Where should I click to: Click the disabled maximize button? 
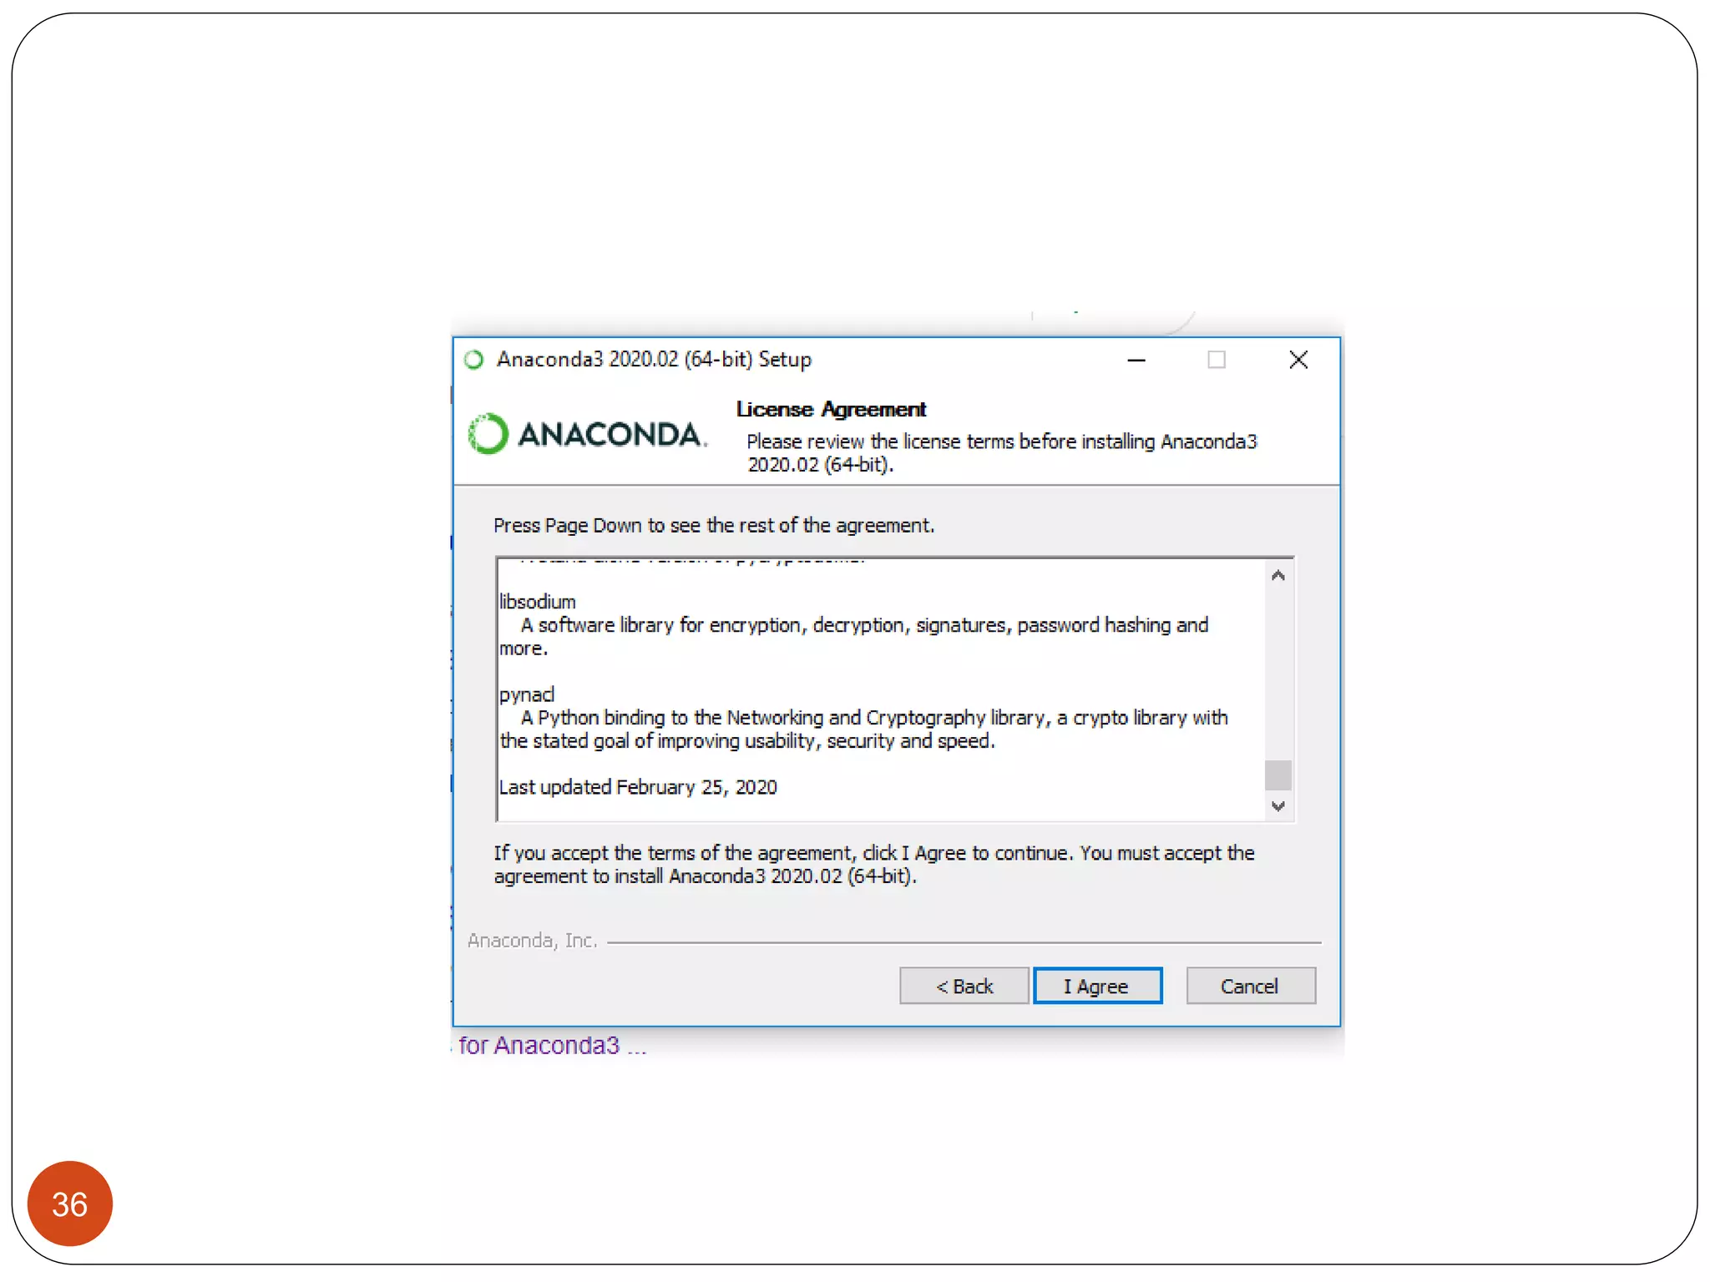click(1217, 360)
